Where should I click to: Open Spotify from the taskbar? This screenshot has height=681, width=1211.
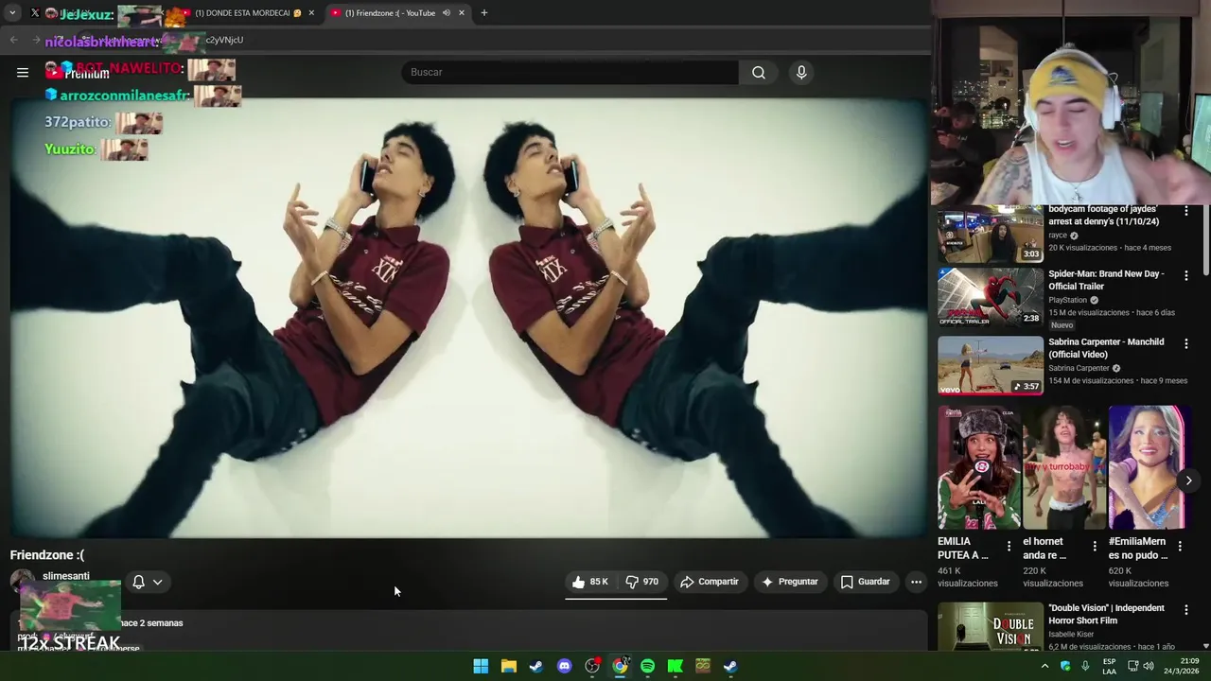tap(647, 666)
